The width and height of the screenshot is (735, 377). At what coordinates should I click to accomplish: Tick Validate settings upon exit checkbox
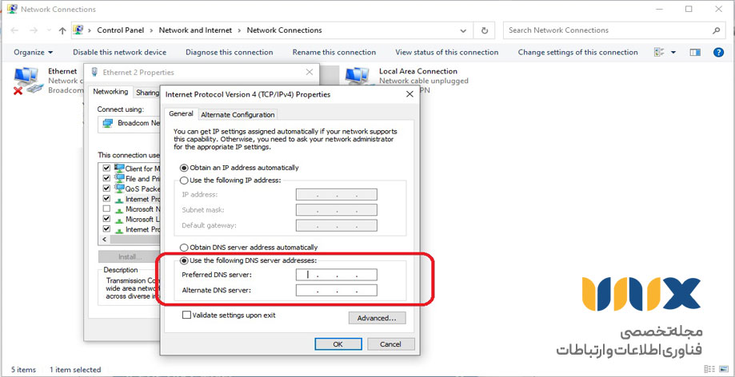(x=186, y=315)
